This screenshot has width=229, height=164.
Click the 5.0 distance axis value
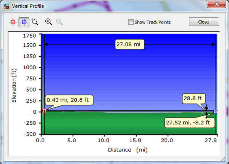pos(72,140)
